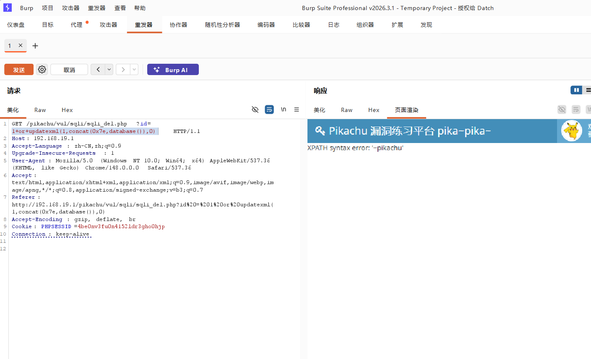This screenshot has width=591, height=359.
Task: Go back to the previous request in history
Action: pyautogui.click(x=98, y=70)
